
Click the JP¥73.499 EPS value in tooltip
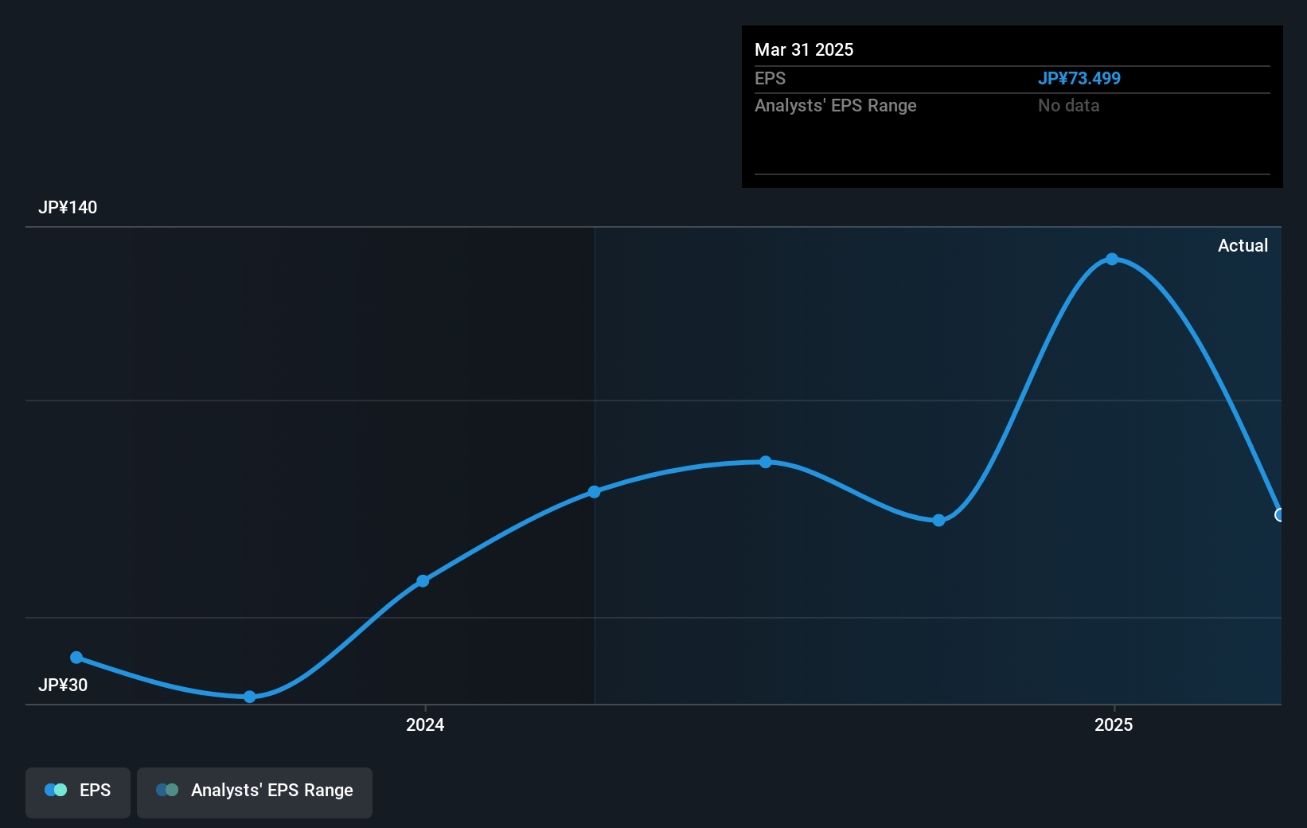pyautogui.click(x=1079, y=78)
